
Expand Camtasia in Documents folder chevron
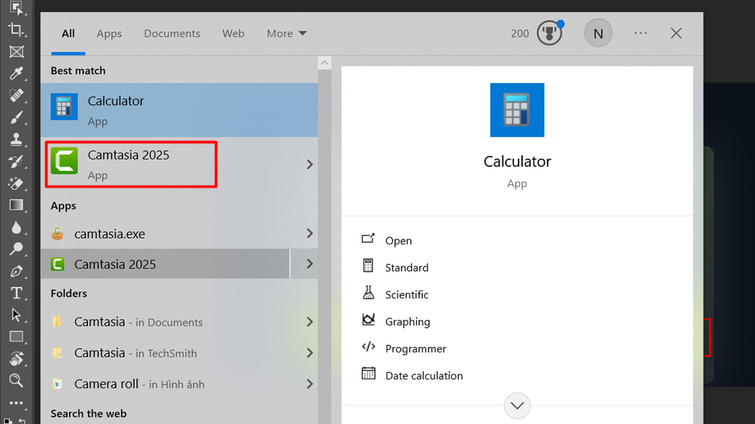click(x=310, y=322)
